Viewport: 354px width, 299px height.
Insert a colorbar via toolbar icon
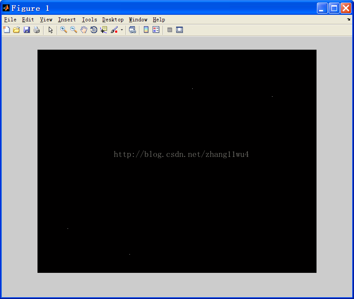pyautogui.click(x=146, y=30)
